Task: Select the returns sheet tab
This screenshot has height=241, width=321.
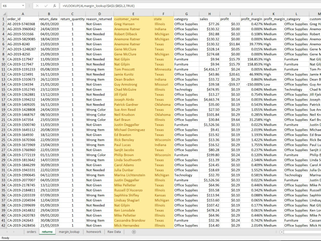Action: [47, 232]
